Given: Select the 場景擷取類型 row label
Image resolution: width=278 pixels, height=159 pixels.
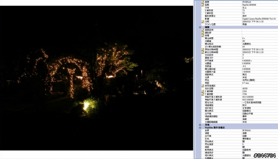Looking at the screenshot, I should pos(211,117).
